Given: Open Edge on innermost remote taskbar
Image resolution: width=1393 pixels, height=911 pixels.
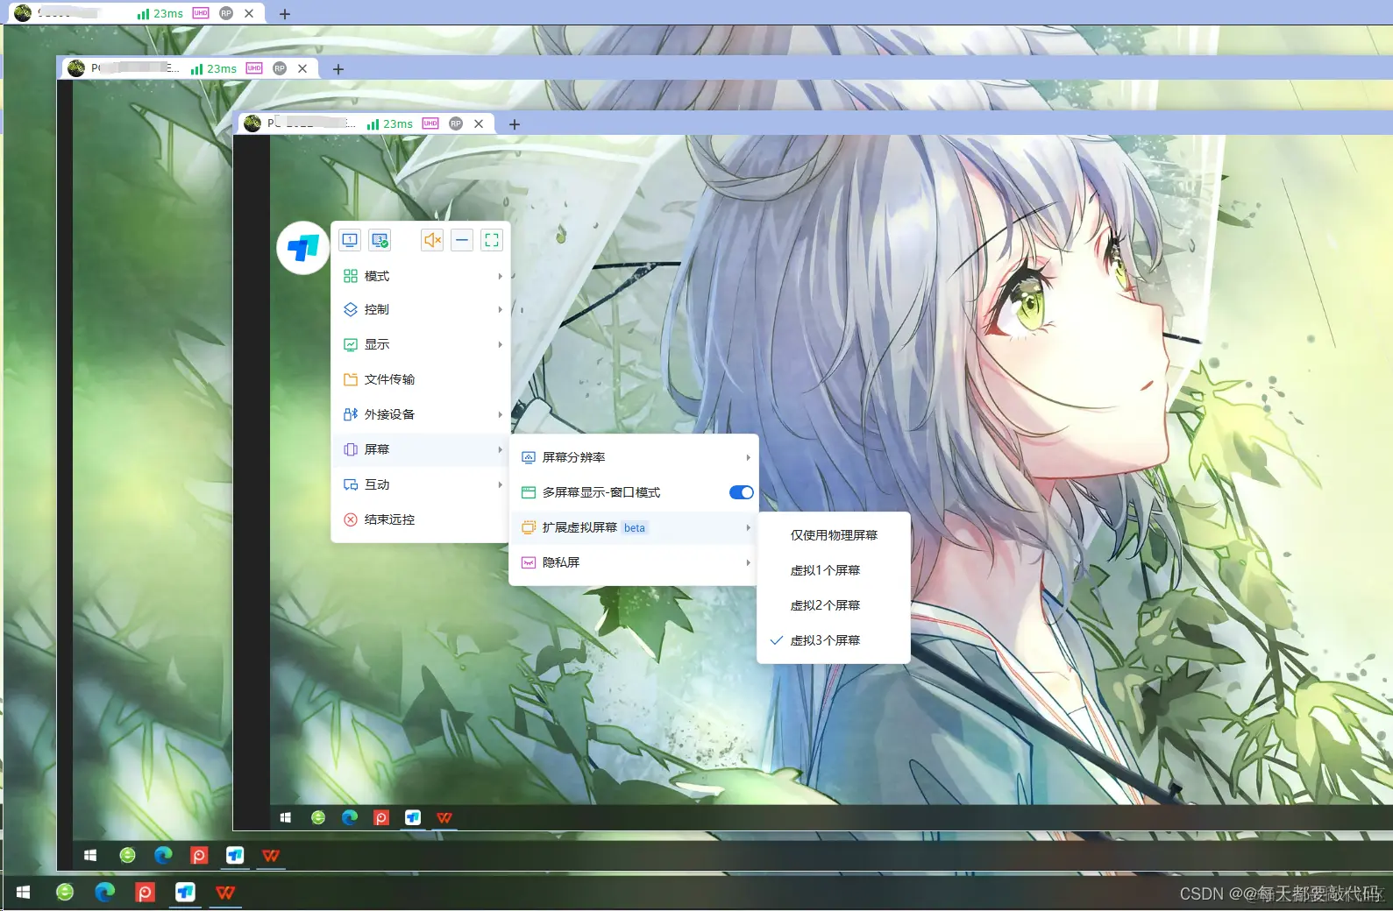Looking at the screenshot, I should pos(350,817).
